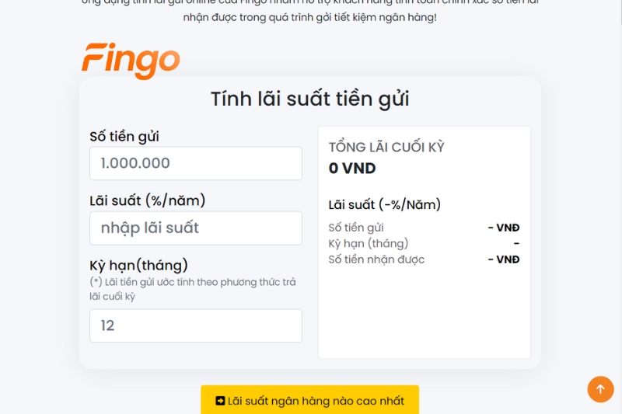
Task: Click the Số tiền gửi result row label
Action: (x=356, y=228)
